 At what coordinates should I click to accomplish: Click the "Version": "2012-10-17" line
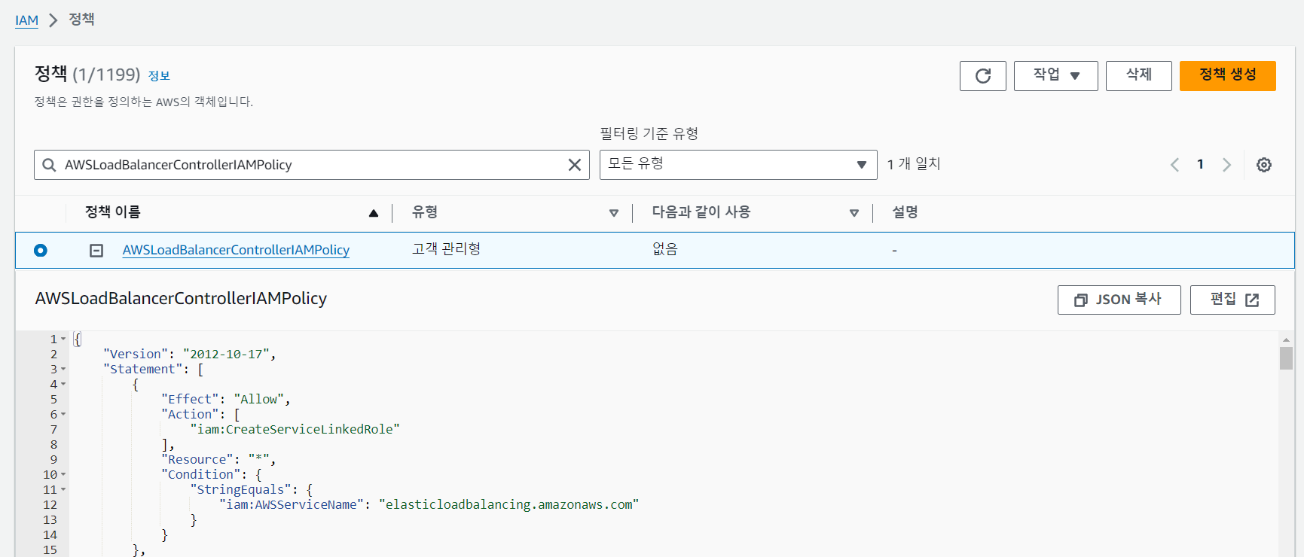(189, 354)
